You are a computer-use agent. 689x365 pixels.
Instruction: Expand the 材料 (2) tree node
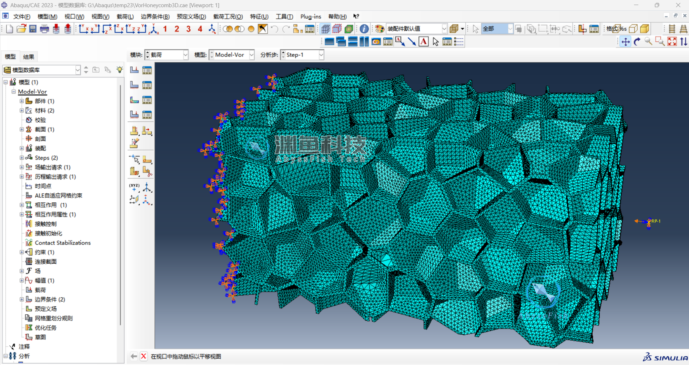[x=22, y=110]
